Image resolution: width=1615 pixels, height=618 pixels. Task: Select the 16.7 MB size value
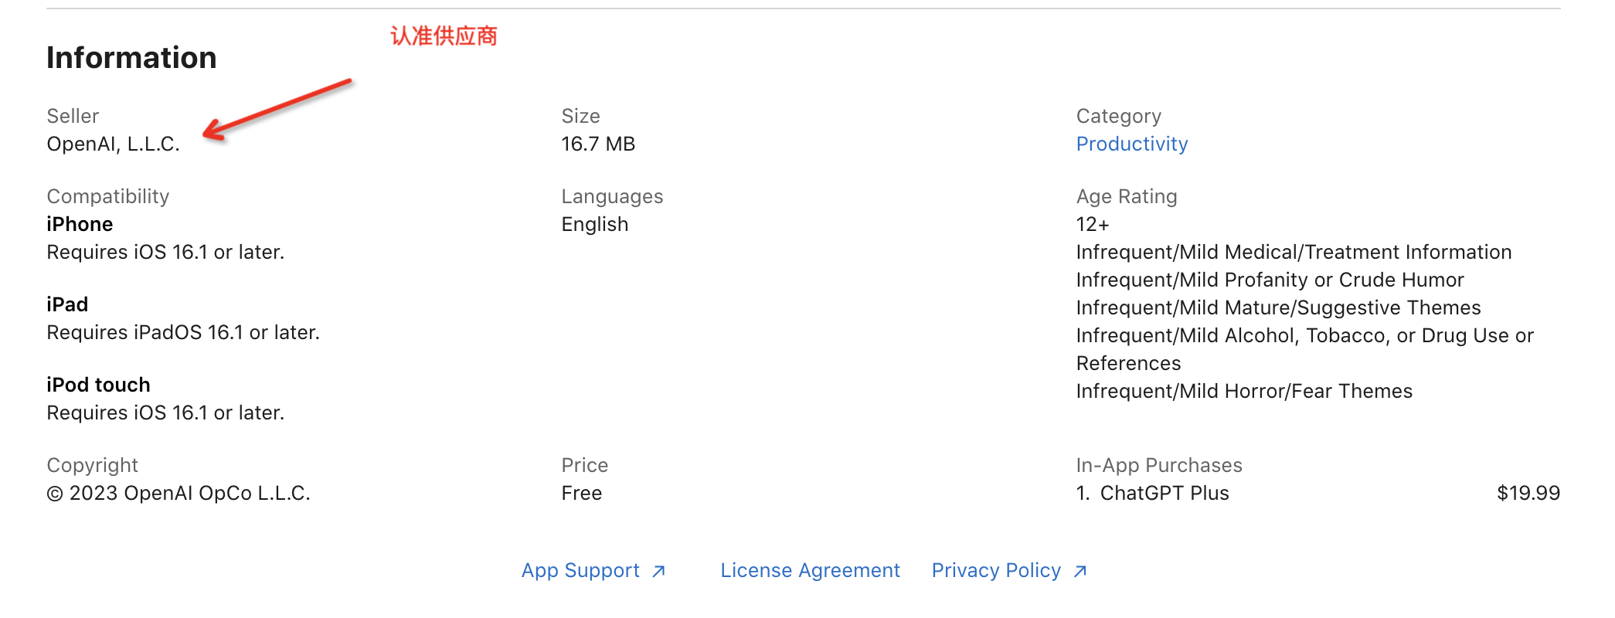[598, 144]
